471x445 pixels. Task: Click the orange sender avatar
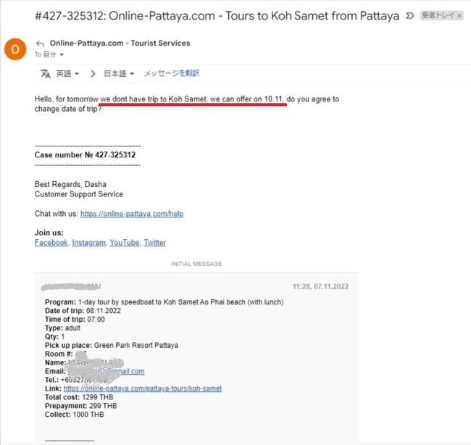[x=14, y=49]
